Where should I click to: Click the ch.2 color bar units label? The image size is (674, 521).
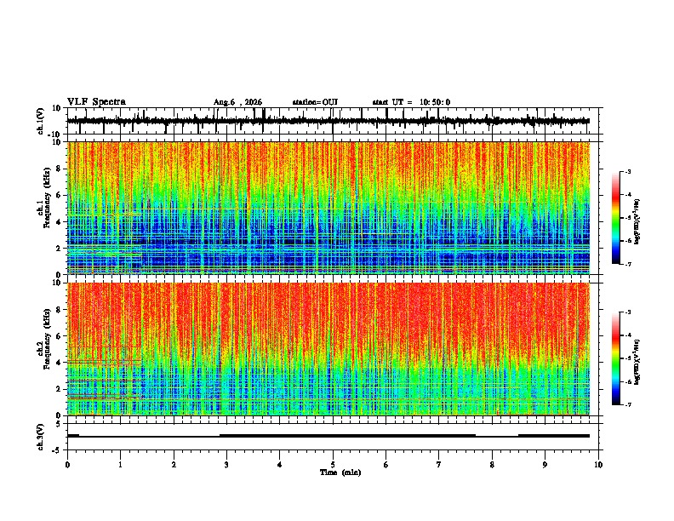[x=637, y=361]
